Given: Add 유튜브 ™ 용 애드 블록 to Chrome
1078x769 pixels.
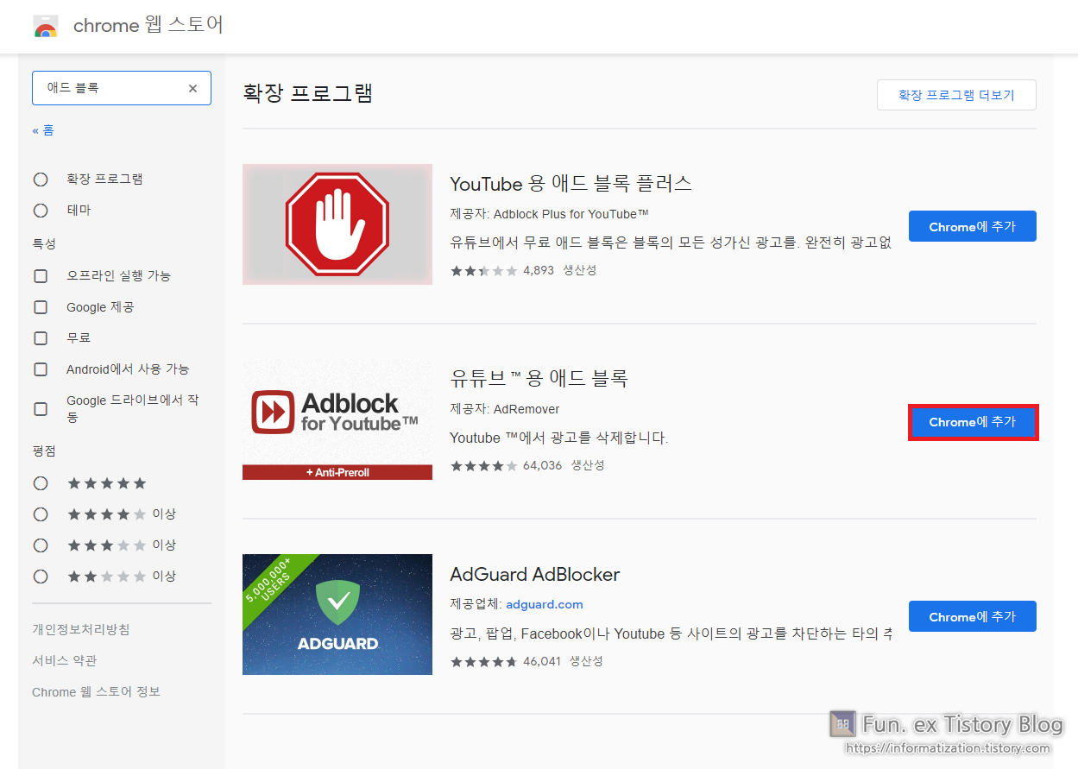Looking at the screenshot, I should pos(973,422).
